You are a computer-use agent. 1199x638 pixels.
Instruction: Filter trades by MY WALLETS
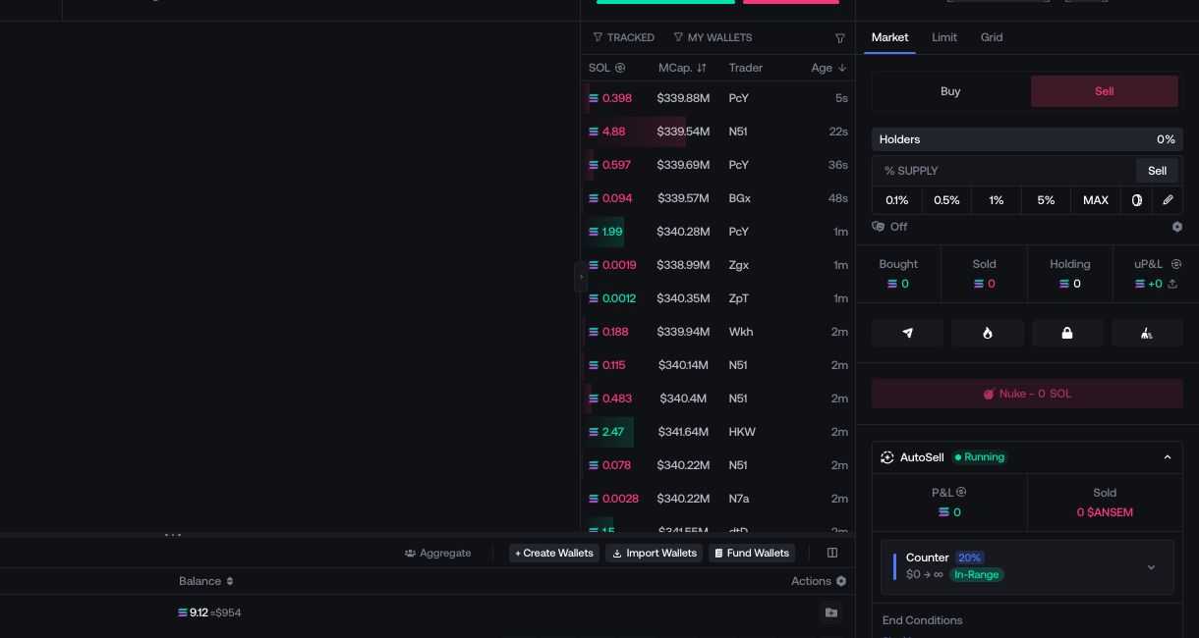click(x=713, y=37)
